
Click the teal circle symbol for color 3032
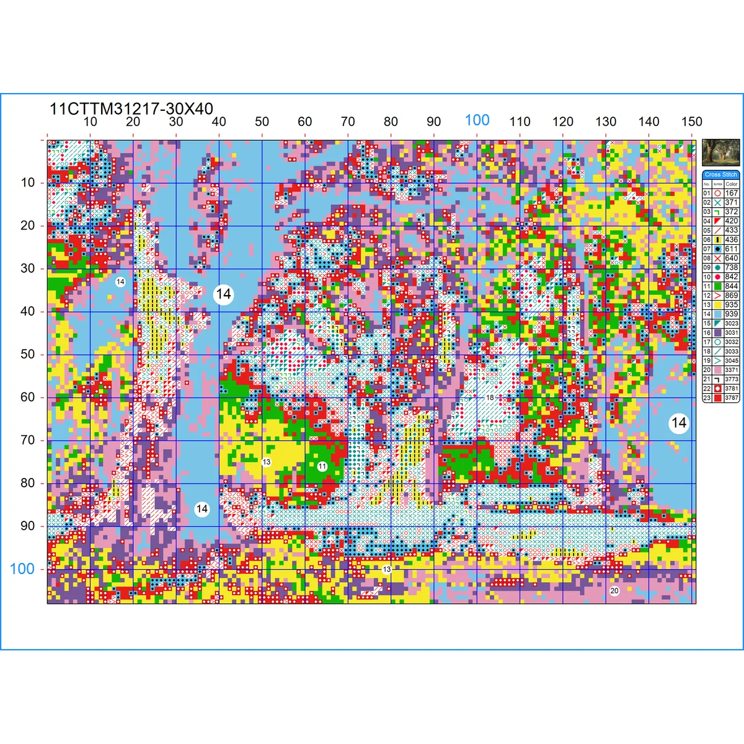(x=717, y=342)
